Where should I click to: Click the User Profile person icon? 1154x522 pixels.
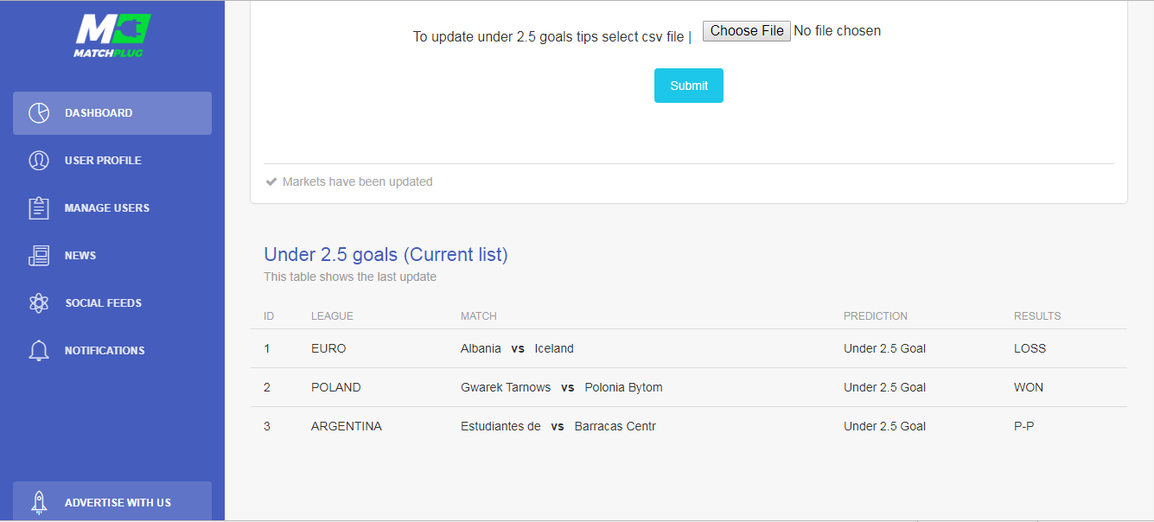click(39, 161)
